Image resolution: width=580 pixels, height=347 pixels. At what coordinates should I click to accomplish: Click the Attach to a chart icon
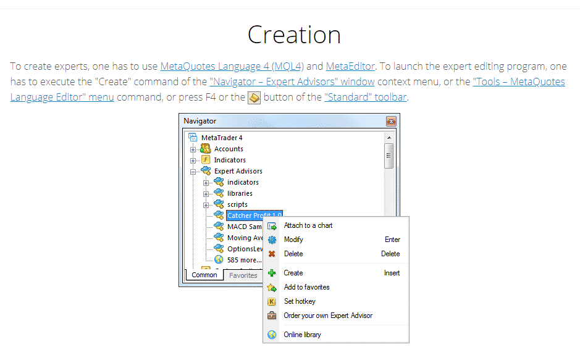tap(272, 226)
